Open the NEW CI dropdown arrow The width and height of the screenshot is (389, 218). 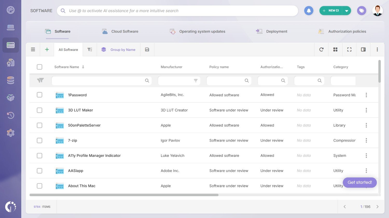[347, 10]
